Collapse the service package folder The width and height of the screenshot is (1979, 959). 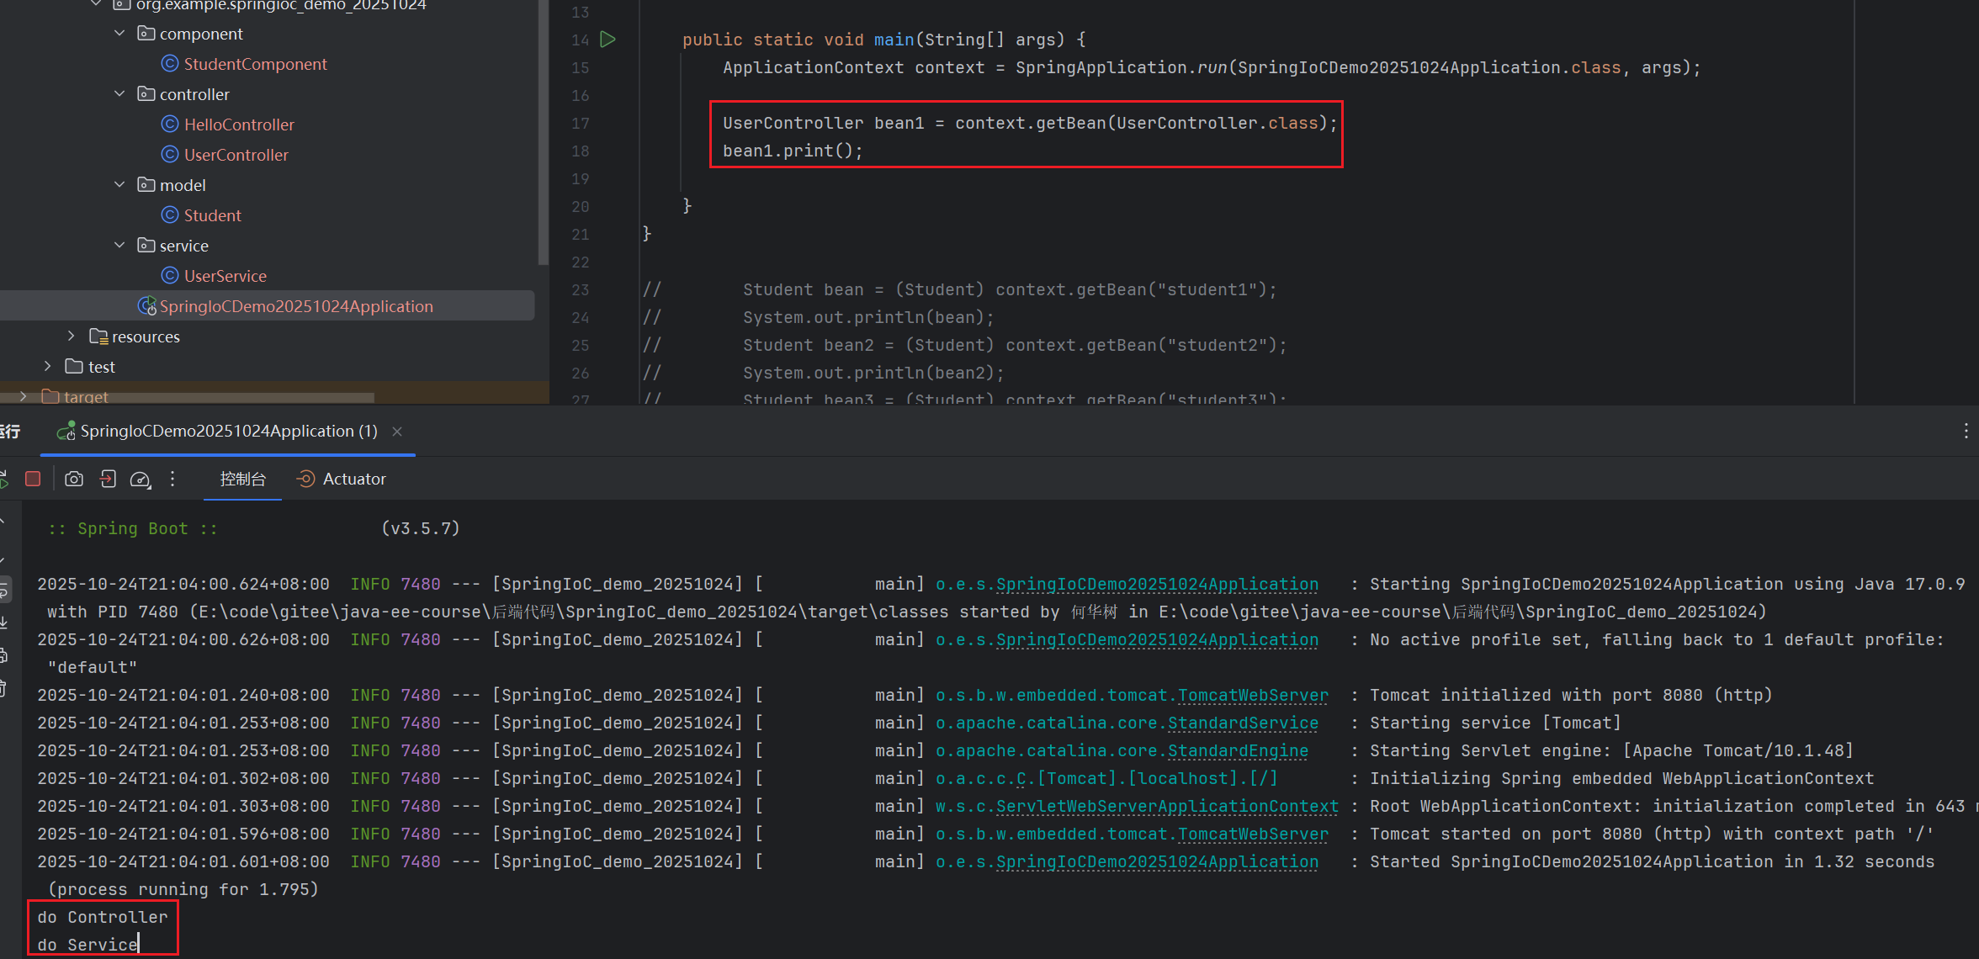click(x=119, y=246)
